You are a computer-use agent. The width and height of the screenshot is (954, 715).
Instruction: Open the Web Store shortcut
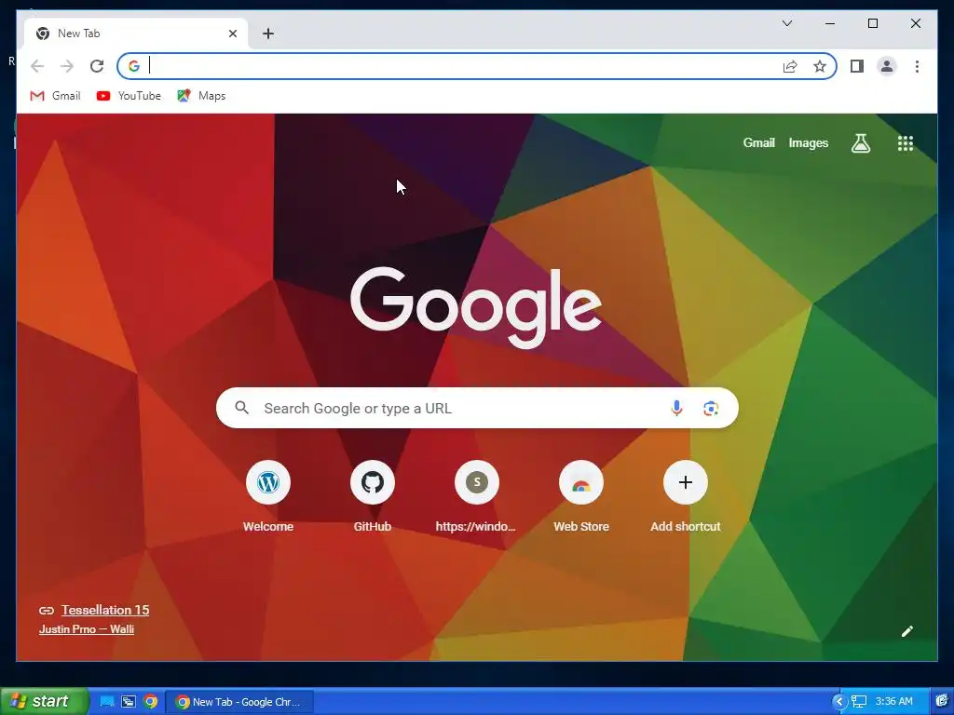(x=581, y=495)
